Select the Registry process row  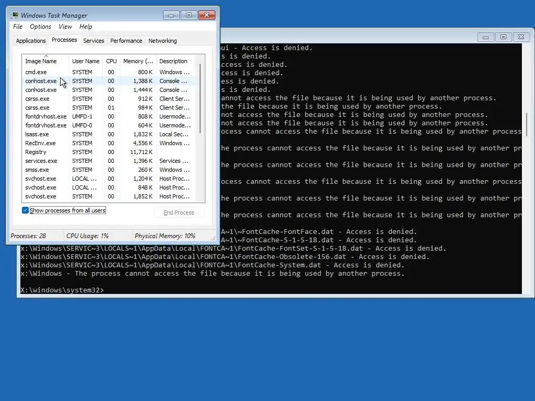click(x=109, y=152)
